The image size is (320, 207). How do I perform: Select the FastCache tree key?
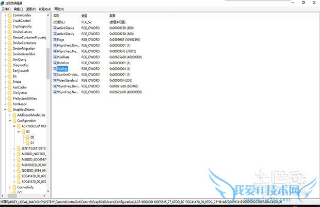20,87
